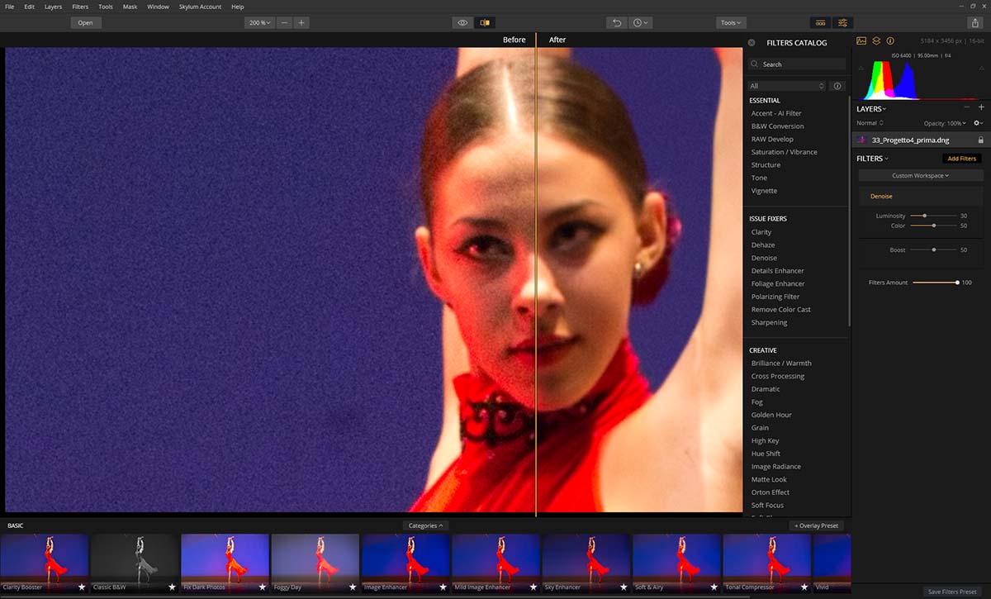This screenshot has width=991, height=599.
Task: Toggle the quick preview eye button
Action: pos(462,23)
